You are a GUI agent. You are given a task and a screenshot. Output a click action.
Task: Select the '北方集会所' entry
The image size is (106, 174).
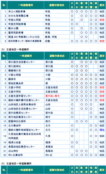tap(15, 126)
